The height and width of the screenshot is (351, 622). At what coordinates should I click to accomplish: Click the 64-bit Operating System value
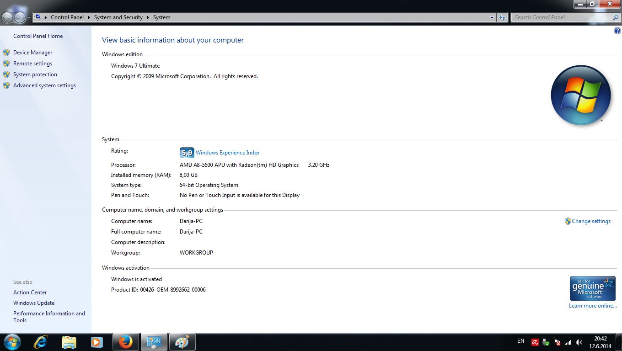pos(209,185)
